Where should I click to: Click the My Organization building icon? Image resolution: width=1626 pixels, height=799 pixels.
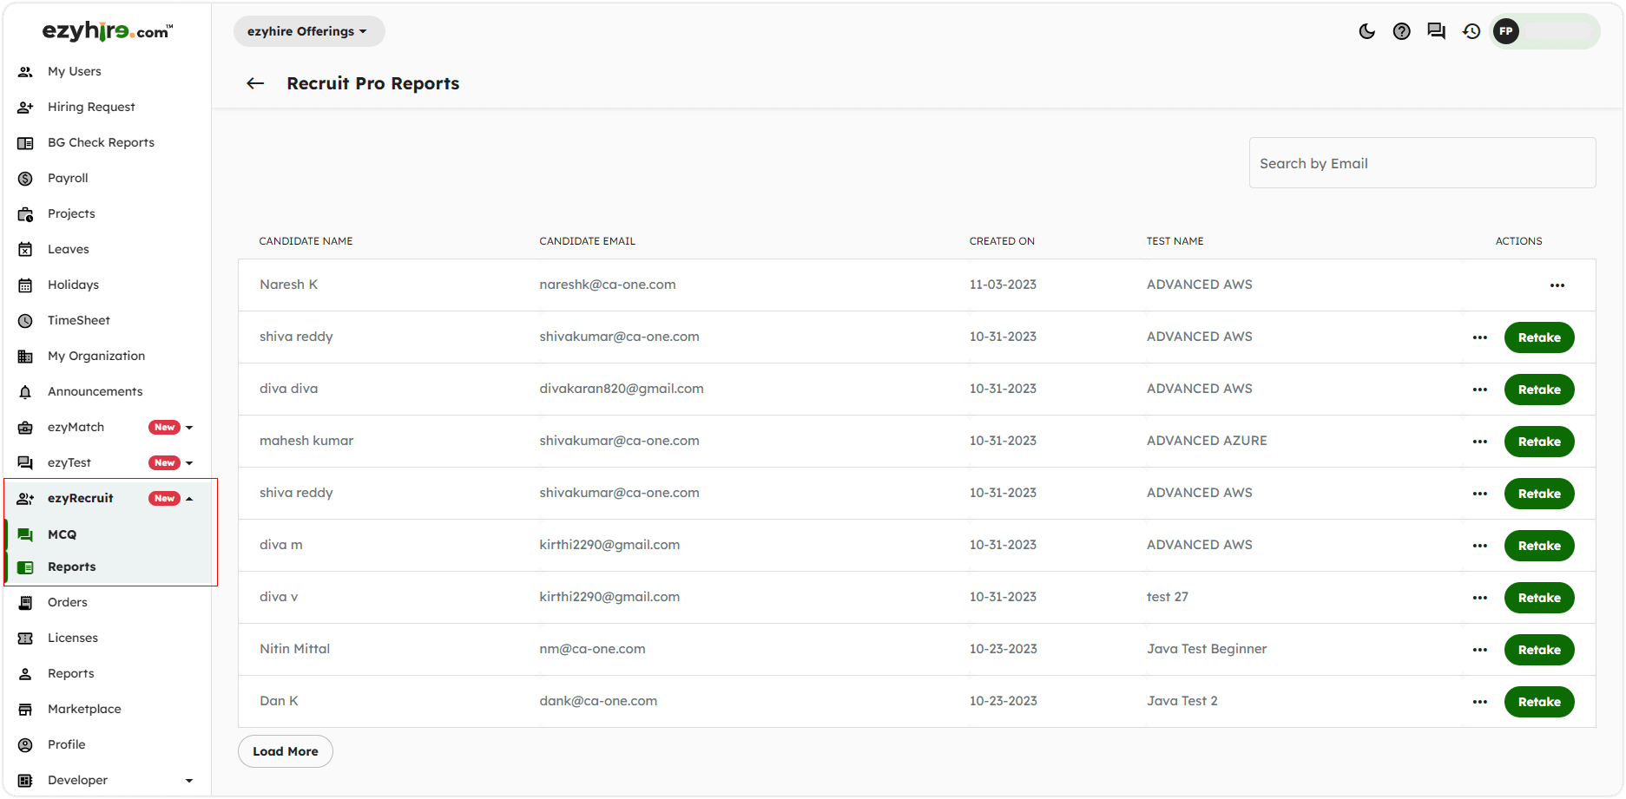tap(25, 356)
